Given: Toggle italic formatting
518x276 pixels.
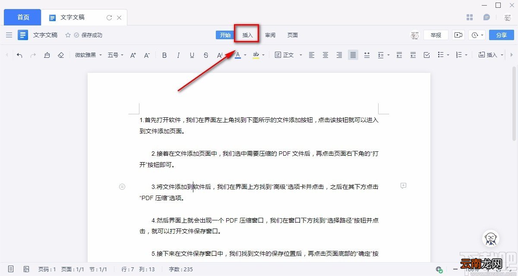Looking at the screenshot, I should coord(178,55).
